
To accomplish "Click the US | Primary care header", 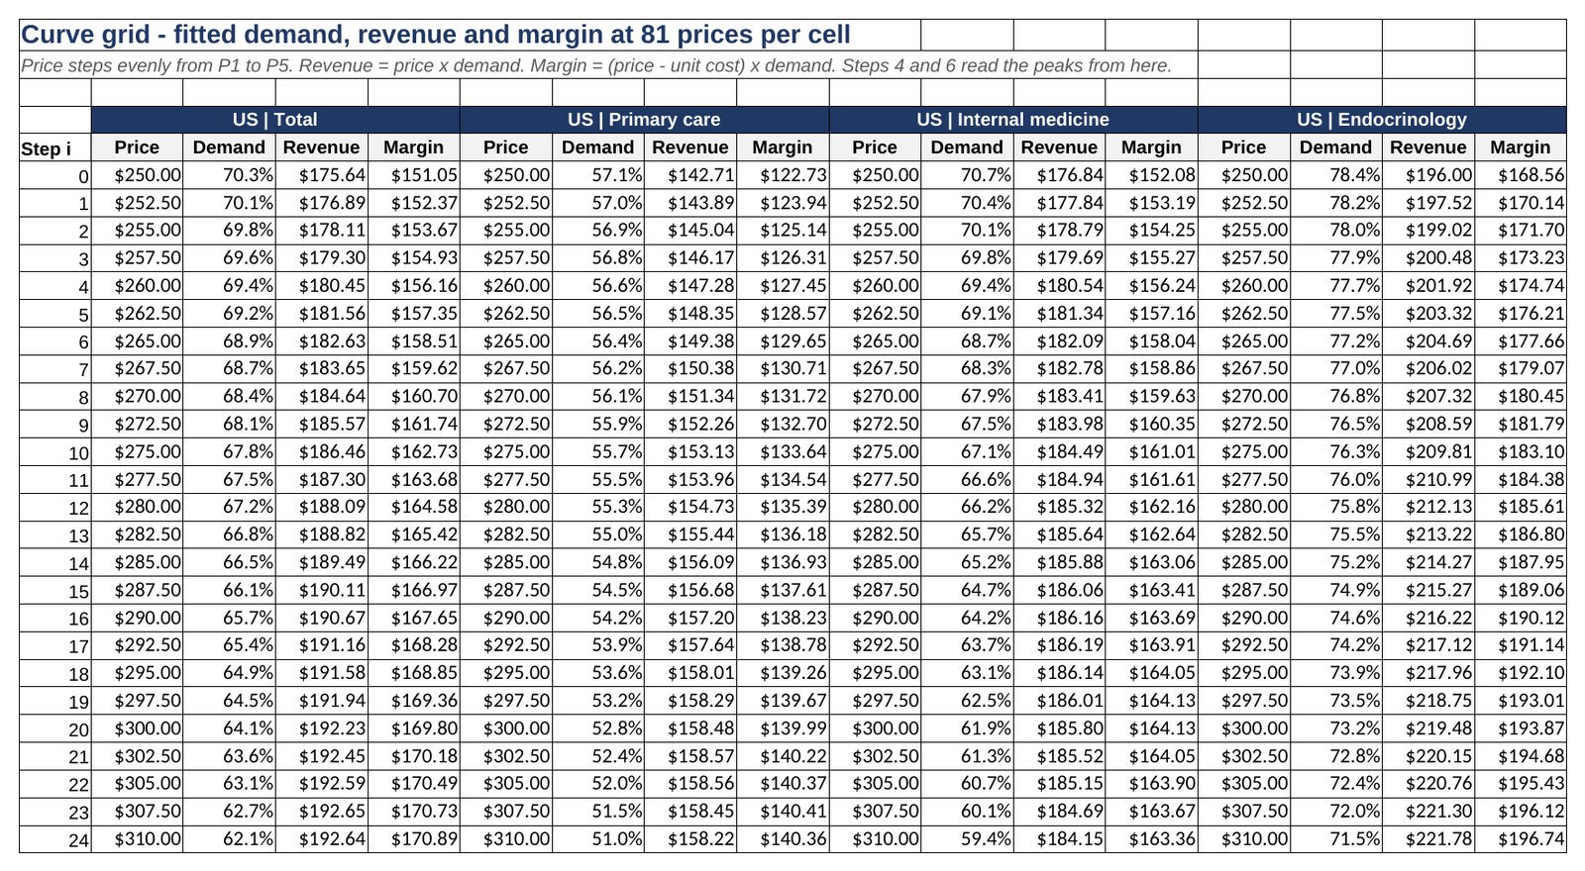I will tap(644, 120).
